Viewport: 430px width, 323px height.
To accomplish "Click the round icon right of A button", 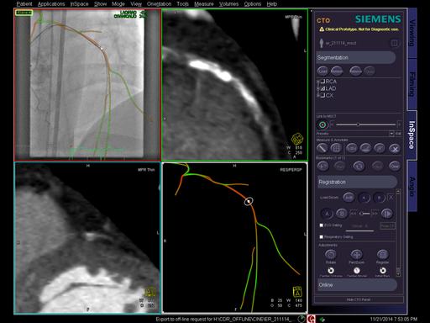I will coord(341,214).
